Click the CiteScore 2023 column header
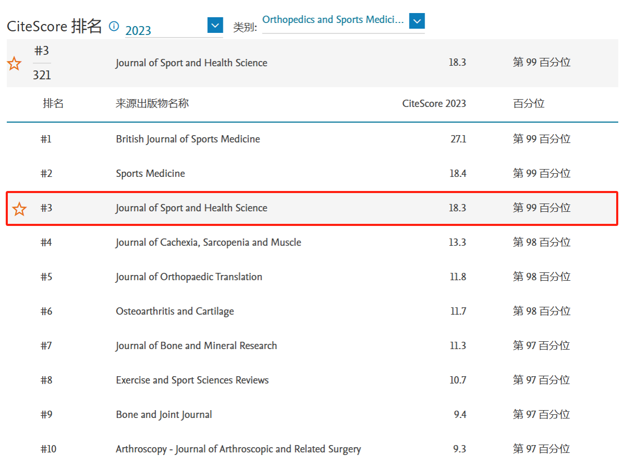The image size is (624, 467). (x=434, y=103)
